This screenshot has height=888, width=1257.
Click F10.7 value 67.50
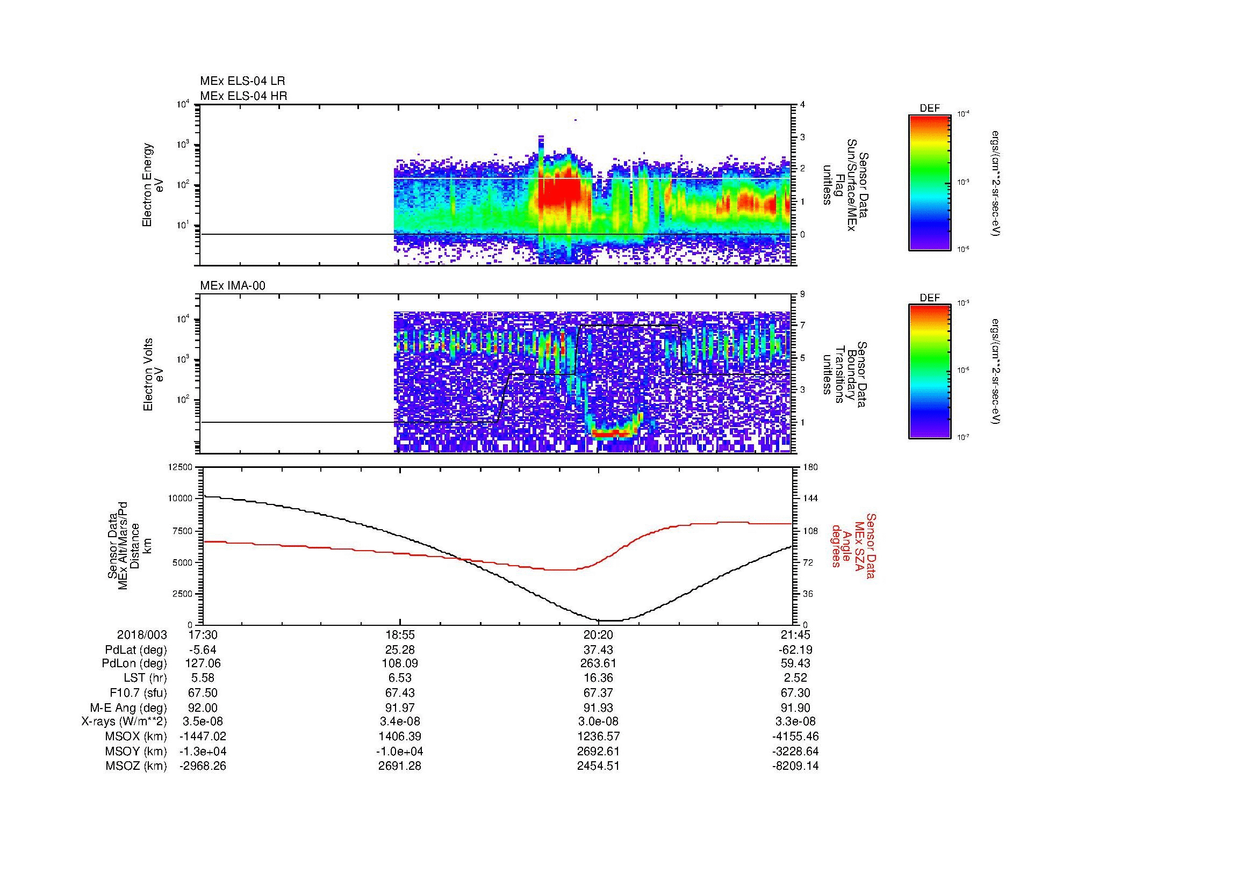pyautogui.click(x=203, y=693)
